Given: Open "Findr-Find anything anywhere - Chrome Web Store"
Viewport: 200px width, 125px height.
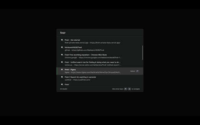Looking at the screenshot, I should click(x=86, y=55).
